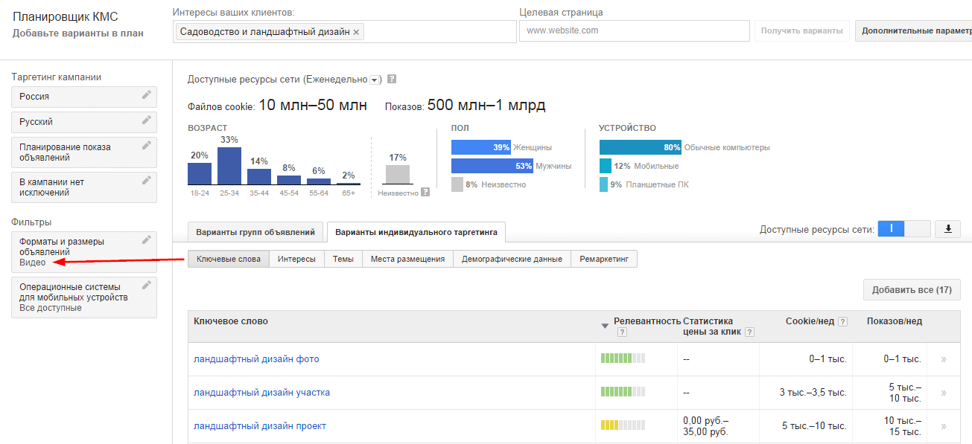Screen dimensions: 972x444
Task: Click help icon beside Cookie/нед column
Action: click(842, 321)
